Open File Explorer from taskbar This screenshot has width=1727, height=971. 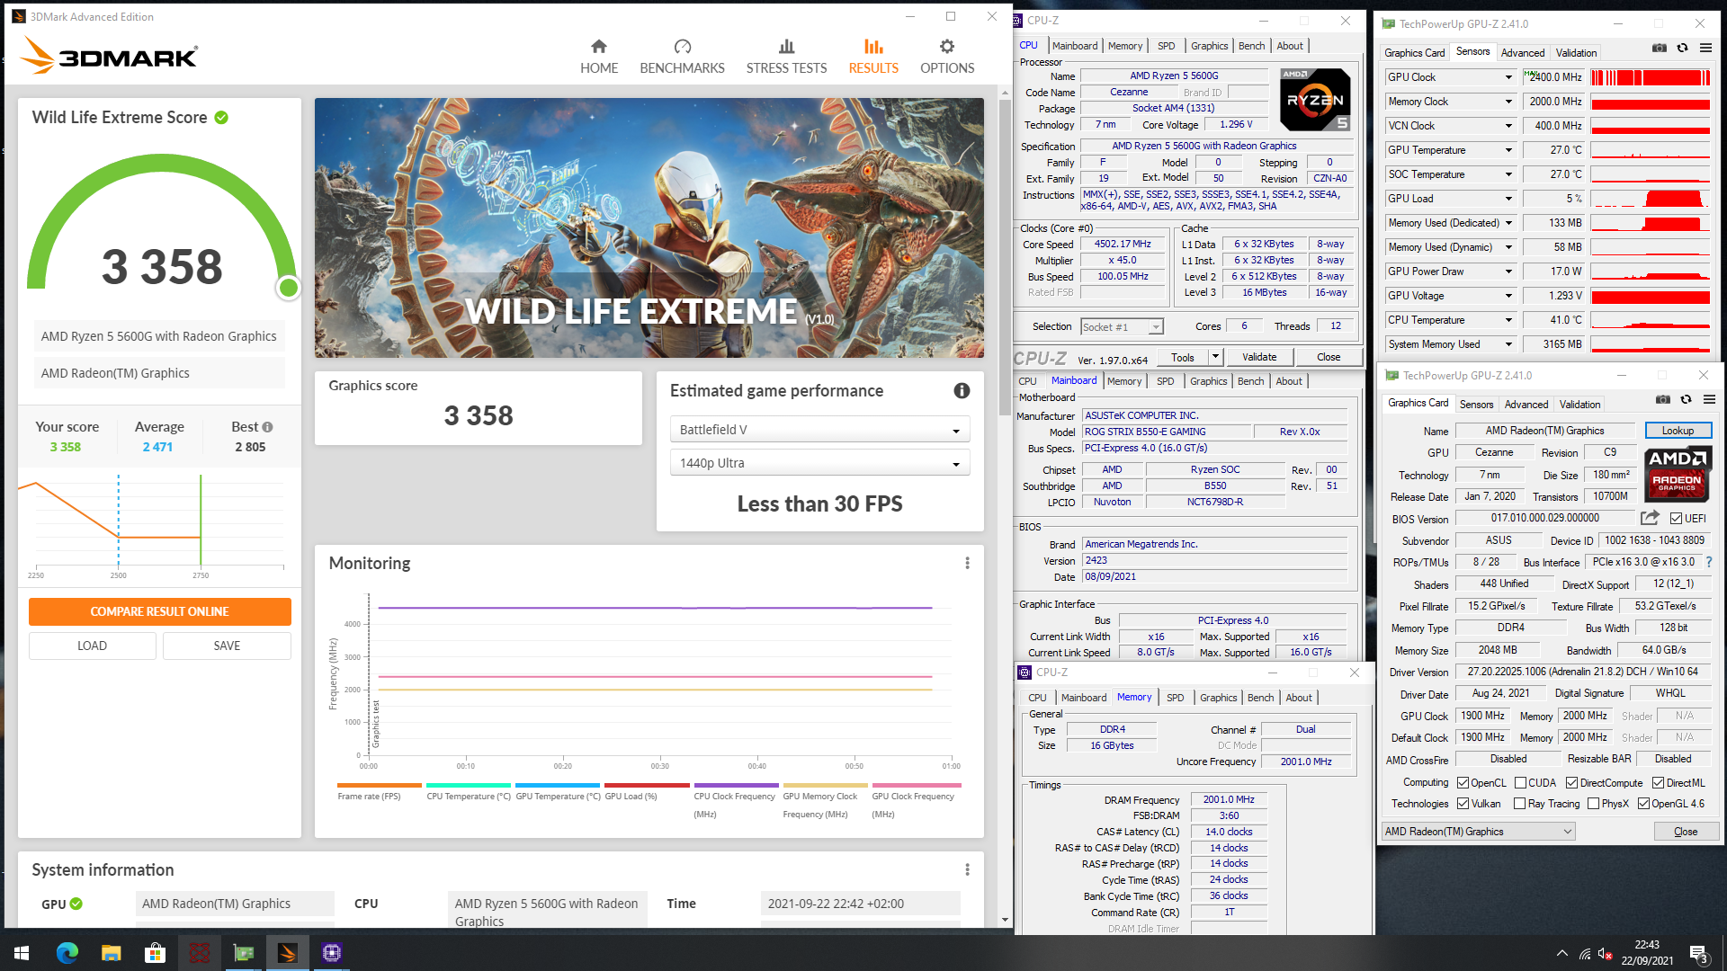pos(112,953)
